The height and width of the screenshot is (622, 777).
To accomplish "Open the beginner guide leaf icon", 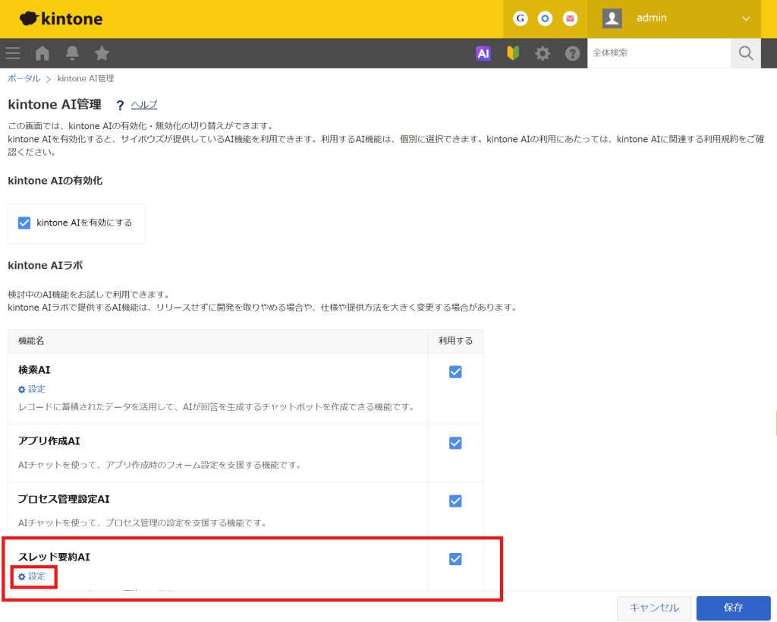I will [513, 53].
